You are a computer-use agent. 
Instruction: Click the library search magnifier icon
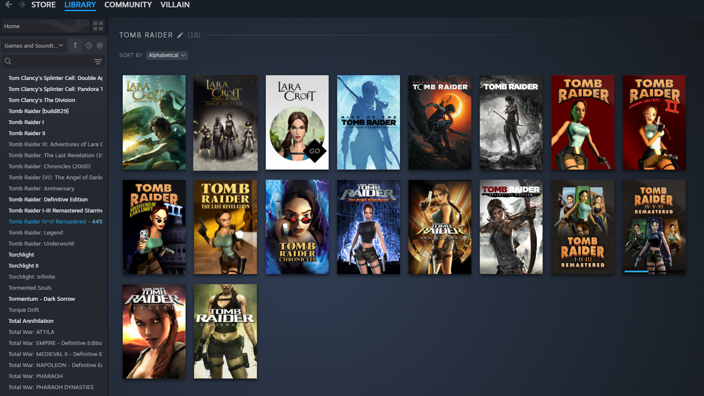[8, 61]
